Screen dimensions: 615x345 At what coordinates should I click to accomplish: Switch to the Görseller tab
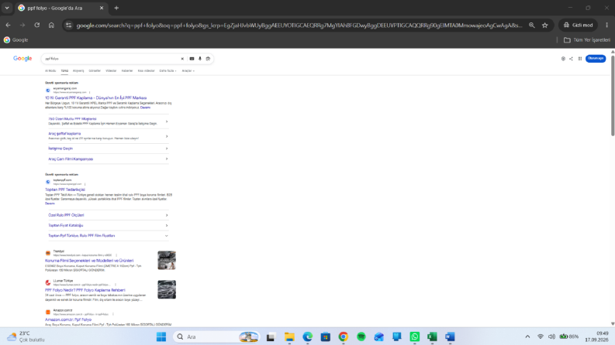[95, 71]
